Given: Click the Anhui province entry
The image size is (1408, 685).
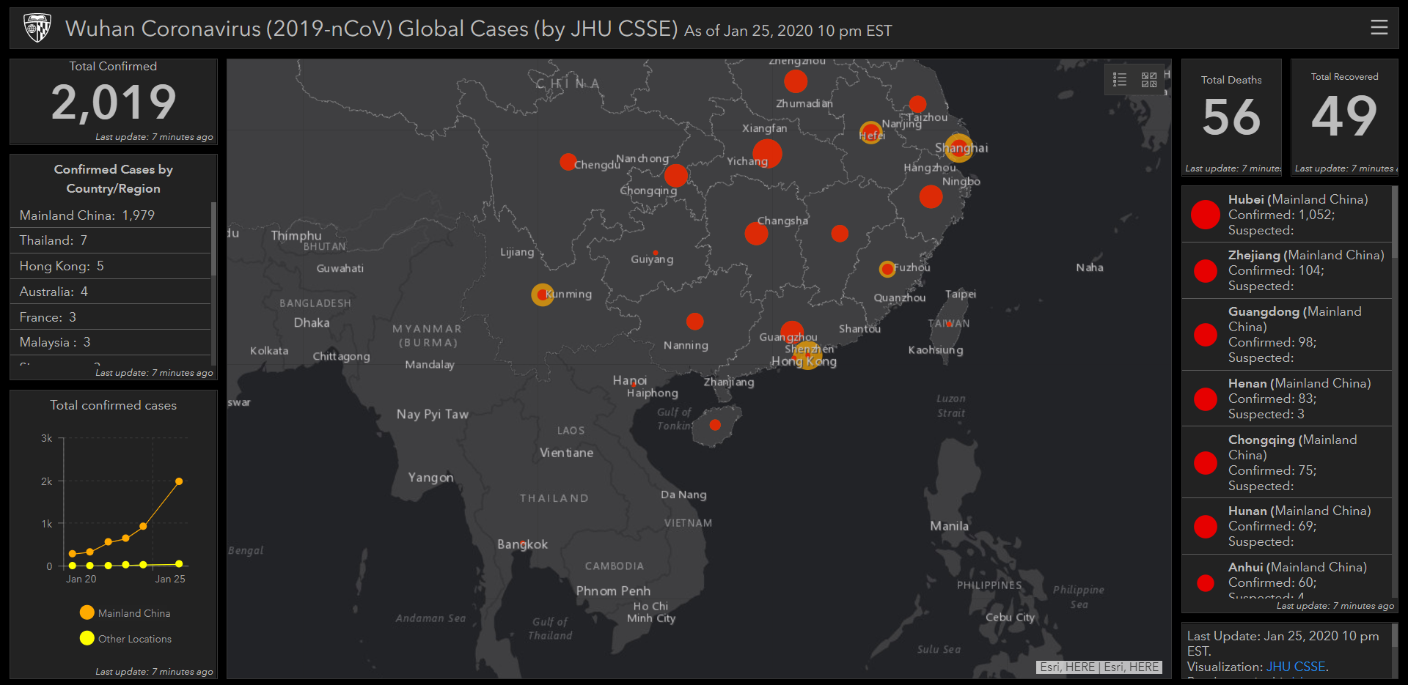Looking at the screenshot, I should pos(1286,577).
